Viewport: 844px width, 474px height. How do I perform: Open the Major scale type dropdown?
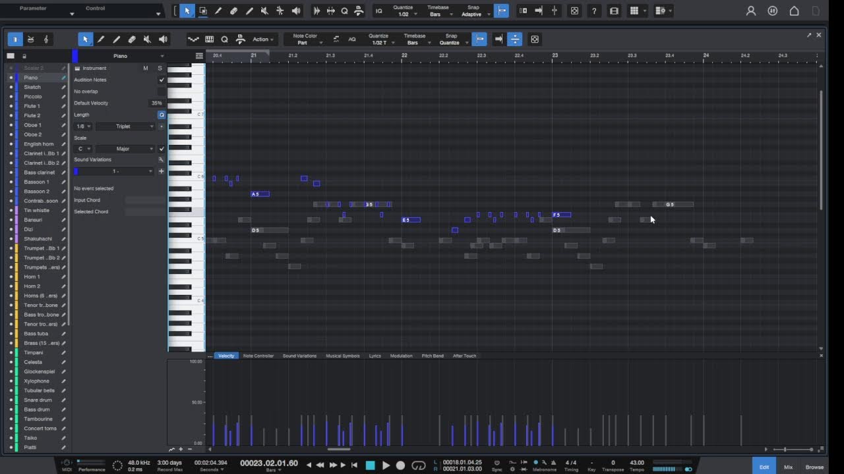(125, 149)
